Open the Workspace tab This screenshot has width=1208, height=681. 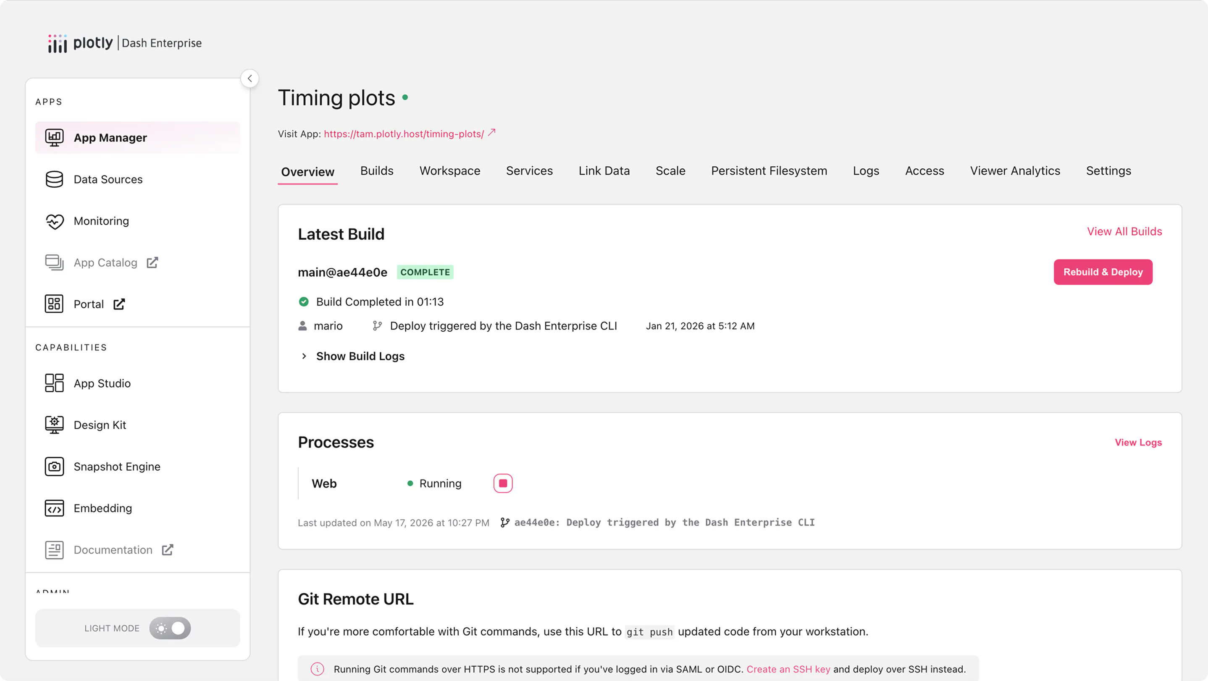coord(450,170)
